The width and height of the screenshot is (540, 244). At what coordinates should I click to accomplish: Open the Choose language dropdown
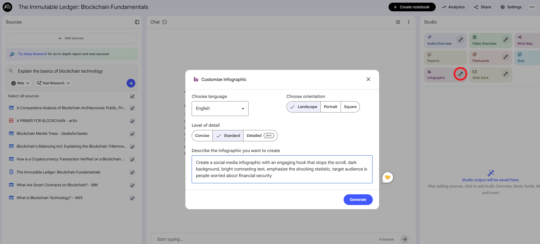pos(220,109)
